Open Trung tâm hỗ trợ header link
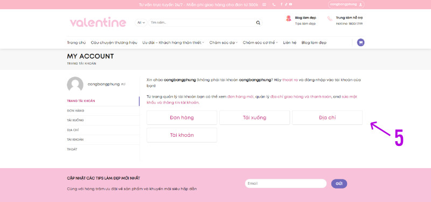 pyautogui.click(x=349, y=18)
